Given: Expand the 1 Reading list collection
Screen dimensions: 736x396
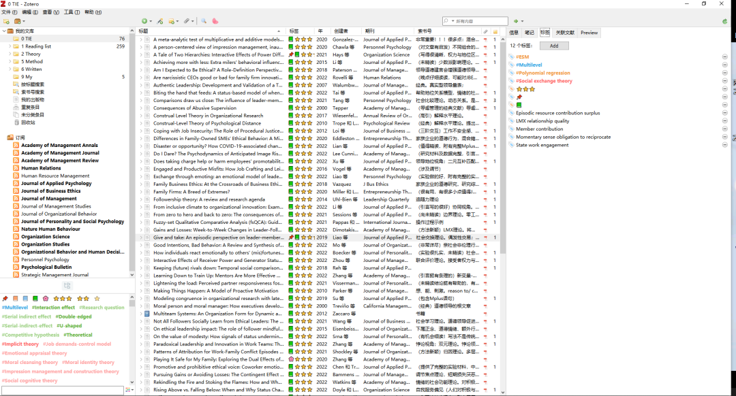Looking at the screenshot, I should point(10,46).
